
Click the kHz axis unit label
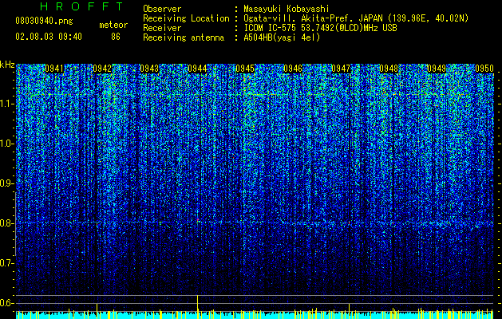coord(7,65)
